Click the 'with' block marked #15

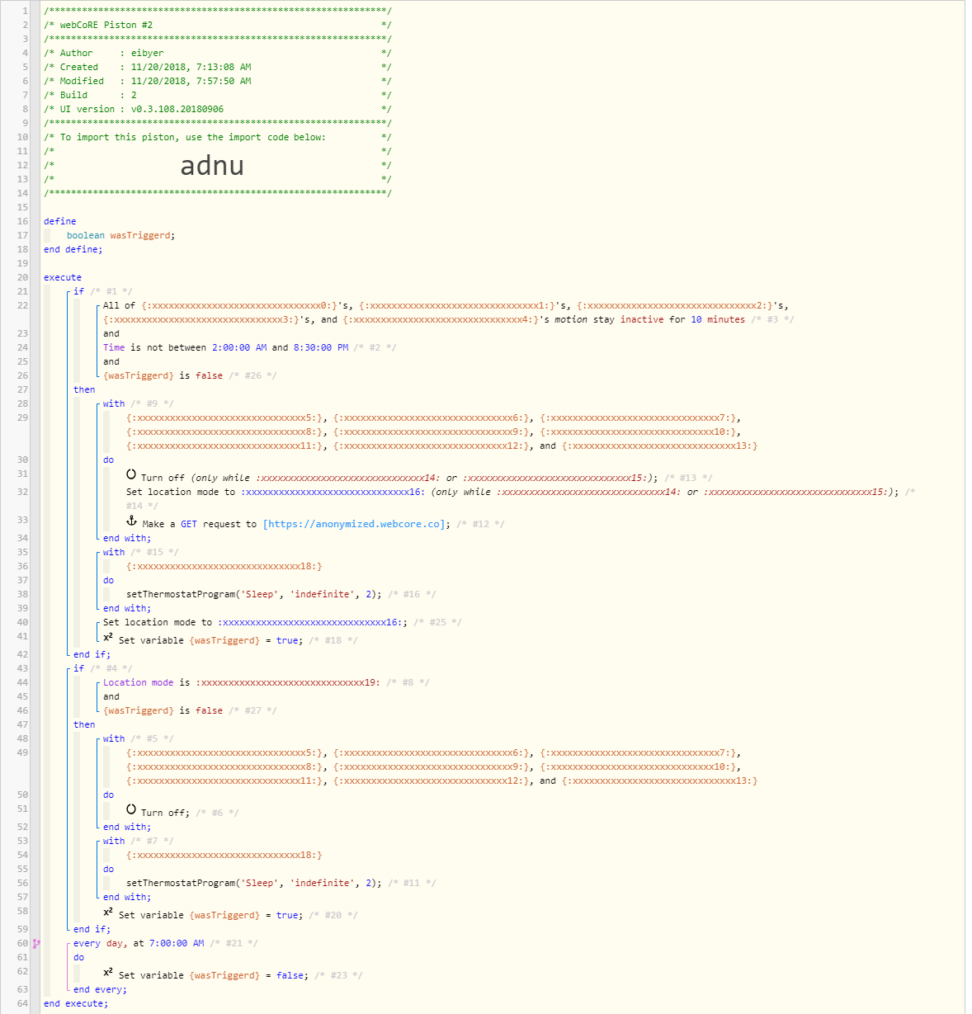tap(114, 552)
